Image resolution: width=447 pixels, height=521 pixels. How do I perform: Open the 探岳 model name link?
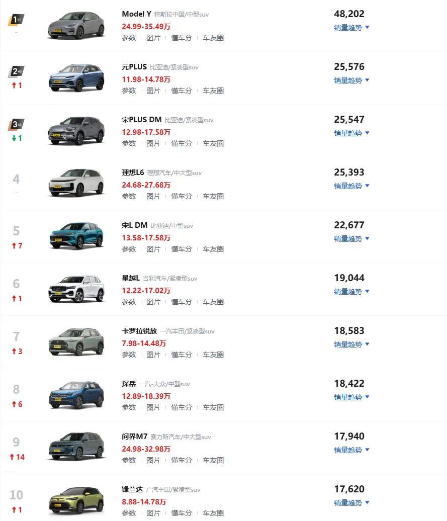[x=129, y=384]
